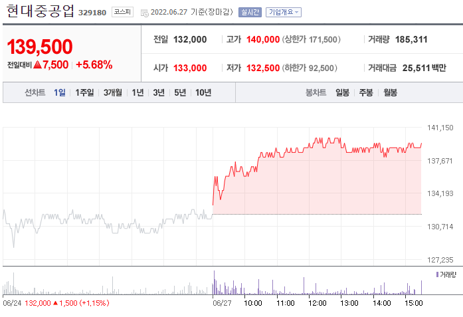Click the volume value 185,311
The width and height of the screenshot is (463, 317).
click(x=411, y=40)
